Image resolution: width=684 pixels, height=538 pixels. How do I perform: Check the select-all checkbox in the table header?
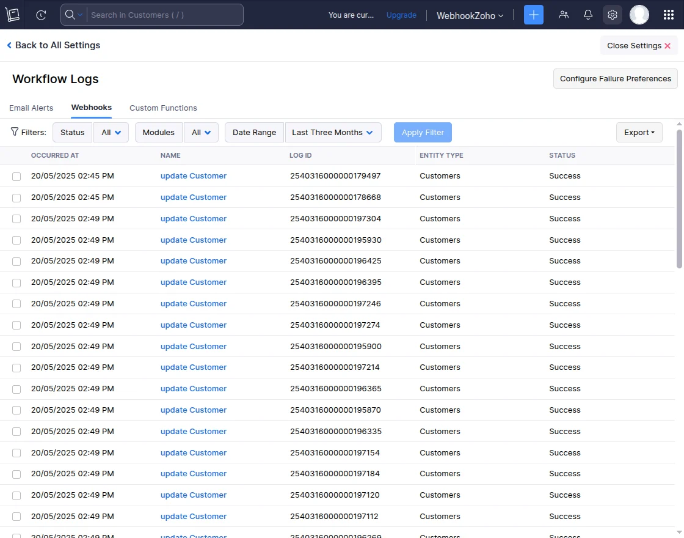[16, 155]
